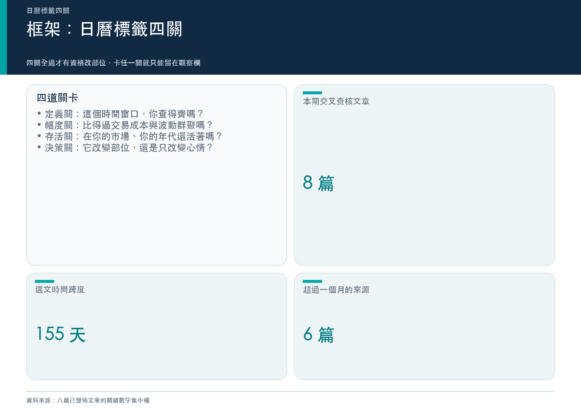The image size is (581, 417).
Task: Select the bullet starting with 決策關
Action: 125,148
